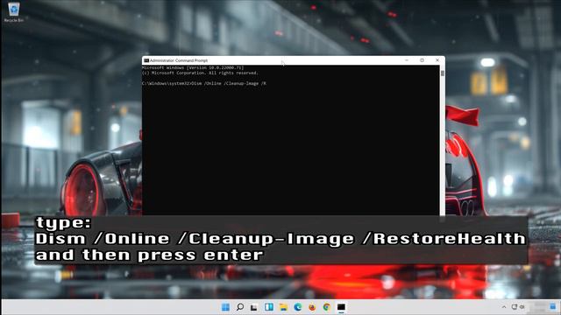This screenshot has width=561, height=315.
Task: Click the 'All rights reserved' line
Action: [x=200, y=73]
